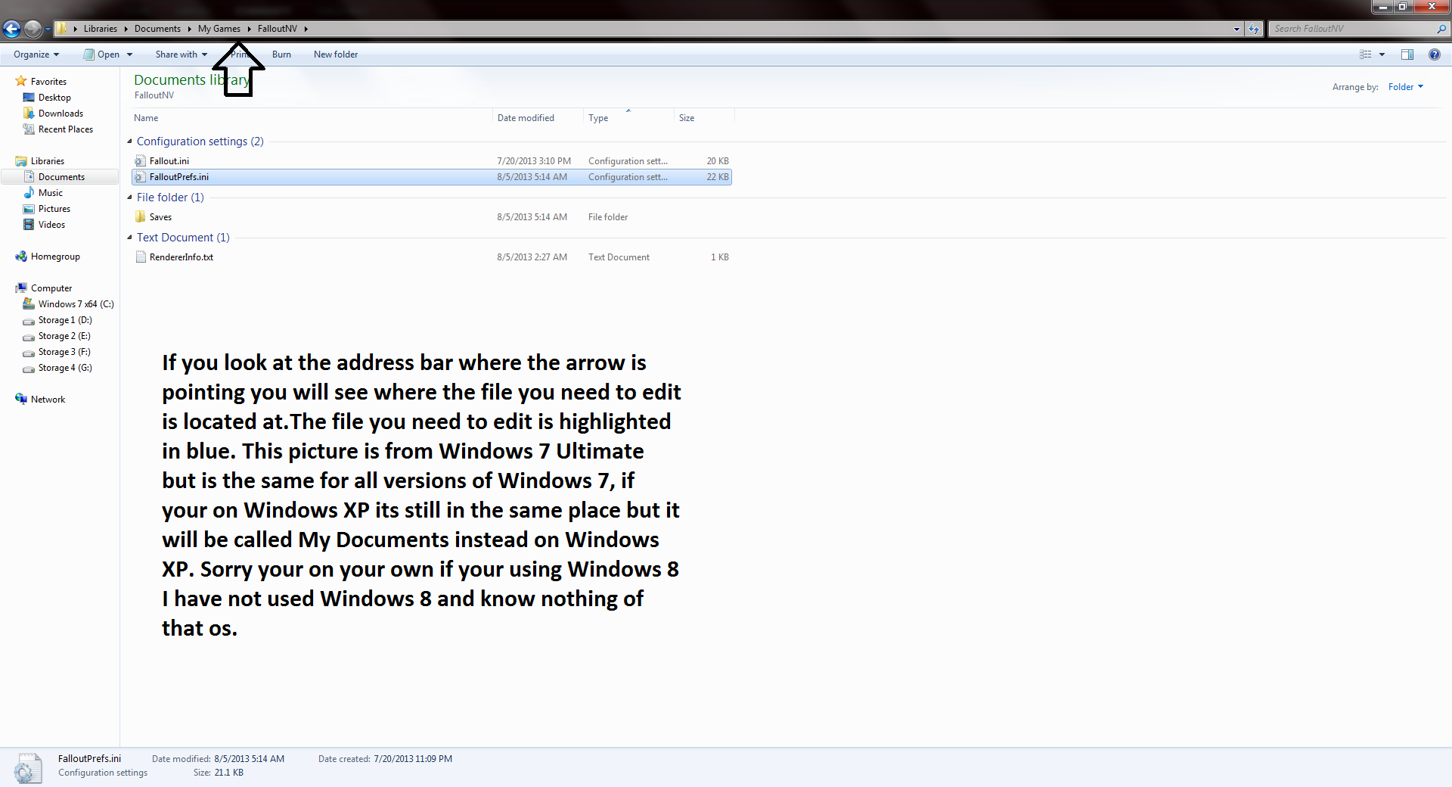Click Libraries in the navigation pane
Image resolution: width=1452 pixels, height=787 pixels.
[48, 161]
